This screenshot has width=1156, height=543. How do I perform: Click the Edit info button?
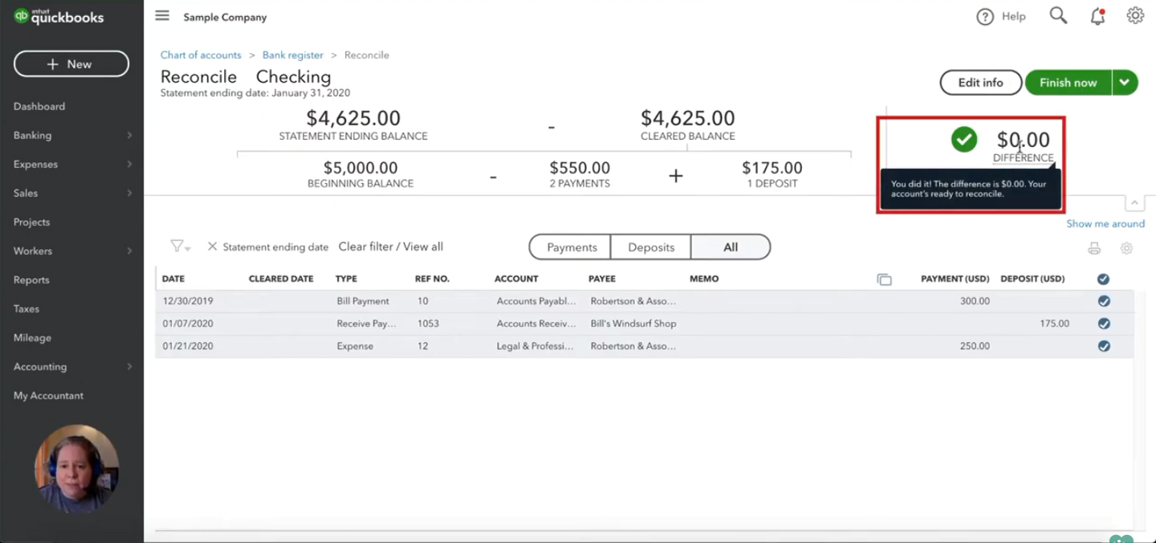[x=980, y=83]
